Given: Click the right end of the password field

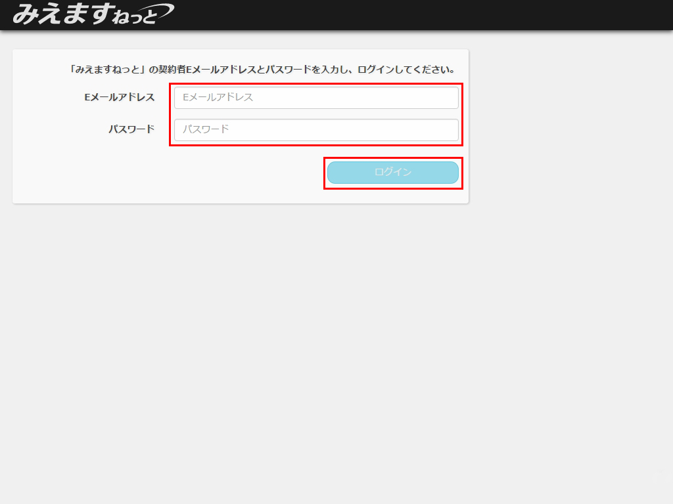Looking at the screenshot, I should click(447, 129).
